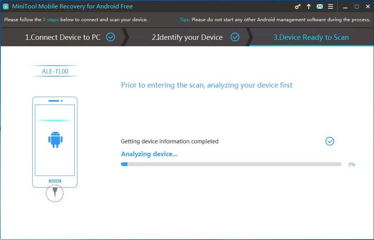Click the Connect Device step checkmark icon
This screenshot has height=240, width=374.
(110, 37)
